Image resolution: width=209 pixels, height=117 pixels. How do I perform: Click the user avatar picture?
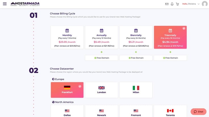pyautogui.click(x=205, y=4)
